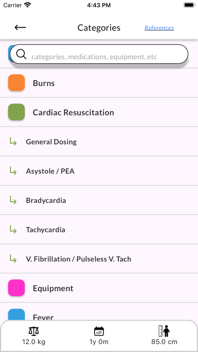
Task: Collapse the Cardiac Resuscitation category
Action: click(x=99, y=112)
